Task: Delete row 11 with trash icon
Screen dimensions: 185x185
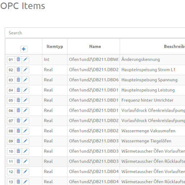Action: [18, 162]
